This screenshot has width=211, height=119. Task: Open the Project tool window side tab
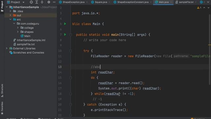[x=2, y=6]
